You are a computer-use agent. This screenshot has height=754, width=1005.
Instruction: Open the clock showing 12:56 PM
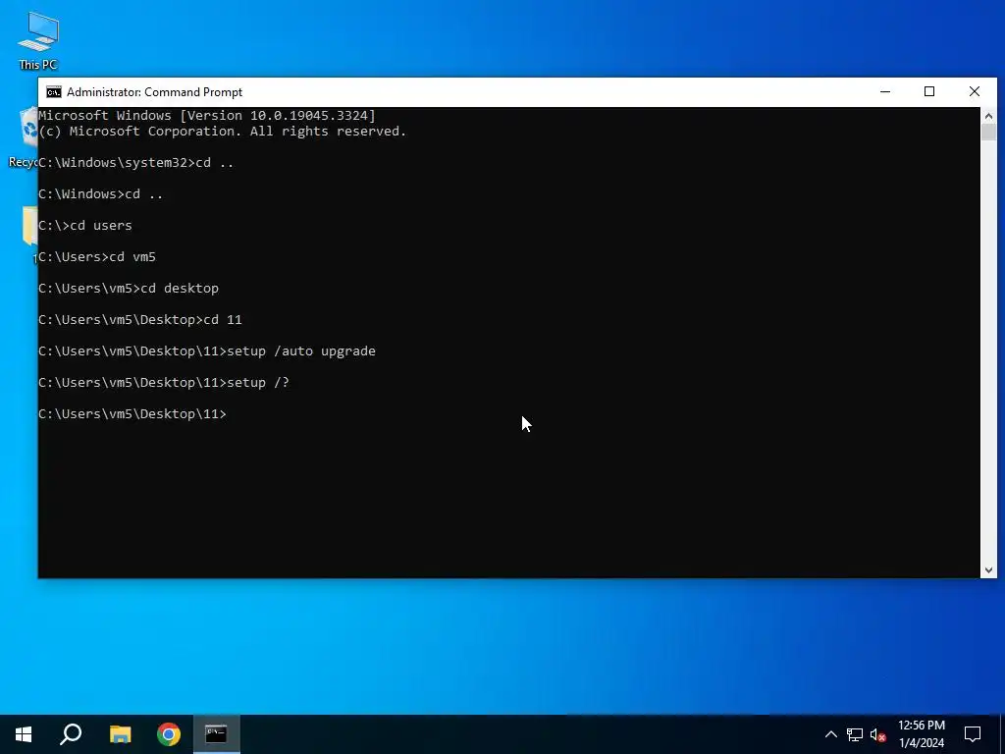tap(921, 734)
